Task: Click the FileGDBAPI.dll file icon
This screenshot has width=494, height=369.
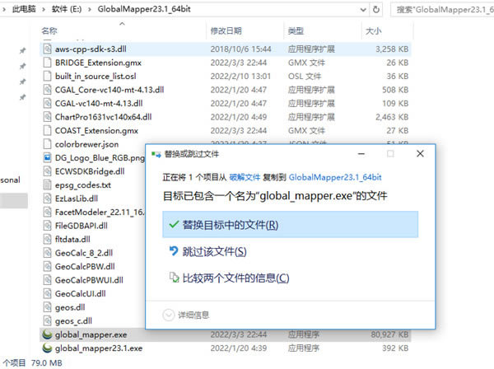Action: pos(47,226)
